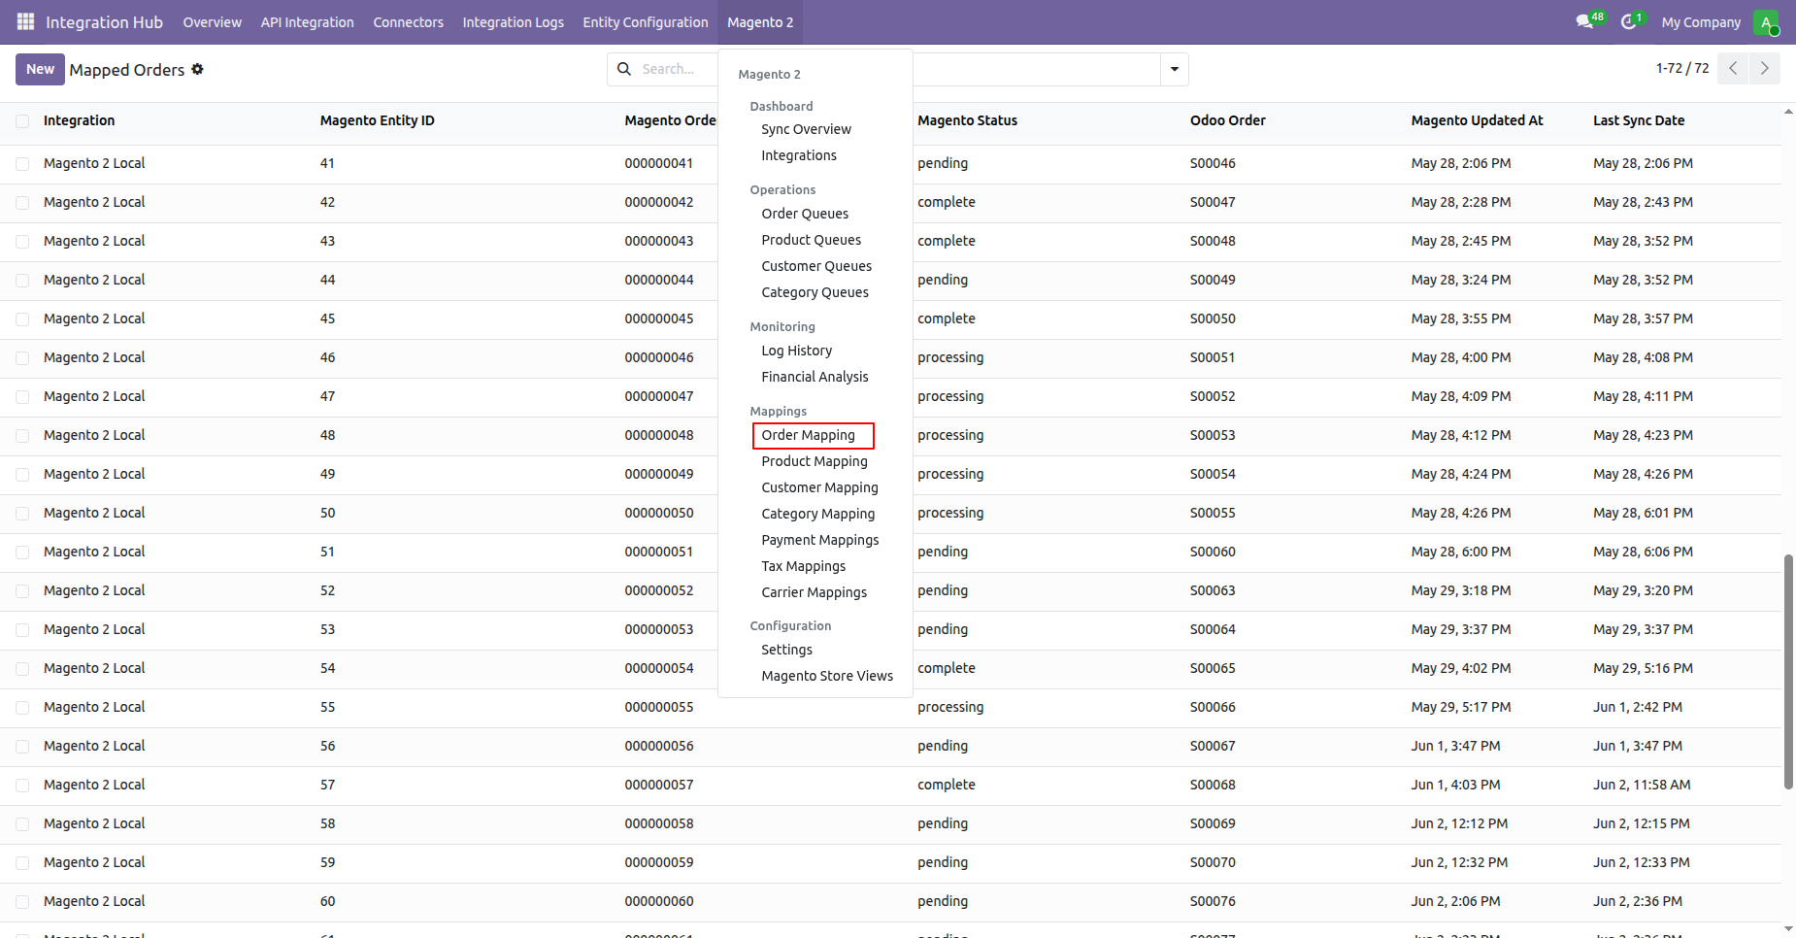Viewport: 1796px width, 938px height.
Task: Click Odoo Order S00076 cell
Action: [1213, 901]
